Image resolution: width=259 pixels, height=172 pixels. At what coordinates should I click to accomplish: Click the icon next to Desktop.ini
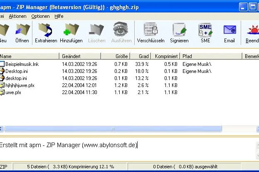[x=2, y=71]
